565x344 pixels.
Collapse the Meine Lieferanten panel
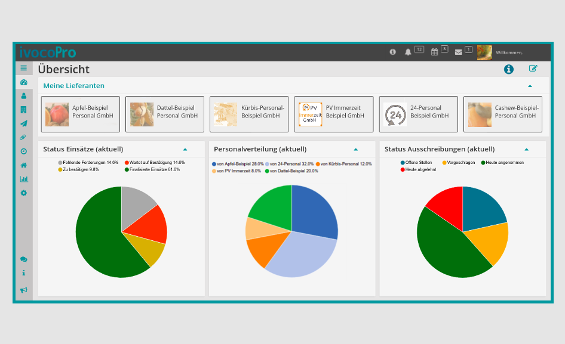coord(530,86)
